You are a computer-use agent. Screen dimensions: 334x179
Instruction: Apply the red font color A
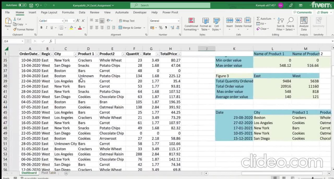pos(80,28)
